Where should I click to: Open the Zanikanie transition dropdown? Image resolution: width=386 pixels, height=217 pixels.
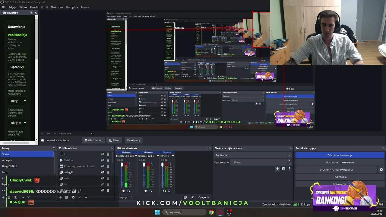(253, 155)
